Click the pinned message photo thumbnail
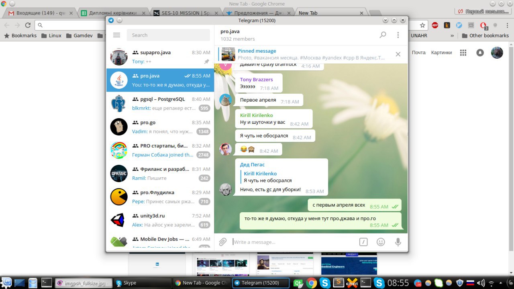 (228, 54)
